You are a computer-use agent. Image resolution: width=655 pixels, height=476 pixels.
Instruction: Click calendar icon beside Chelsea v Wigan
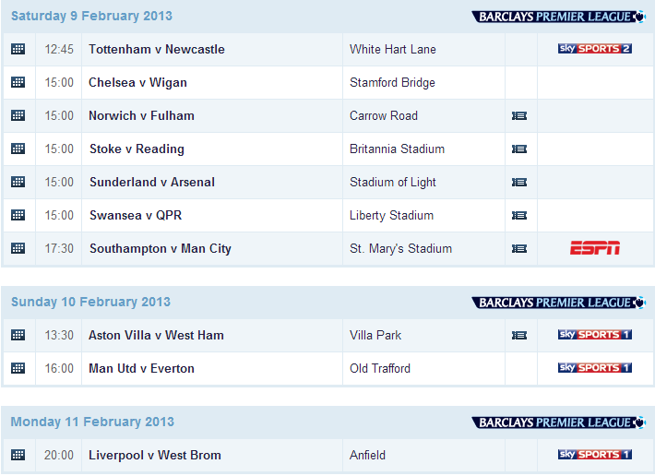pos(18,82)
